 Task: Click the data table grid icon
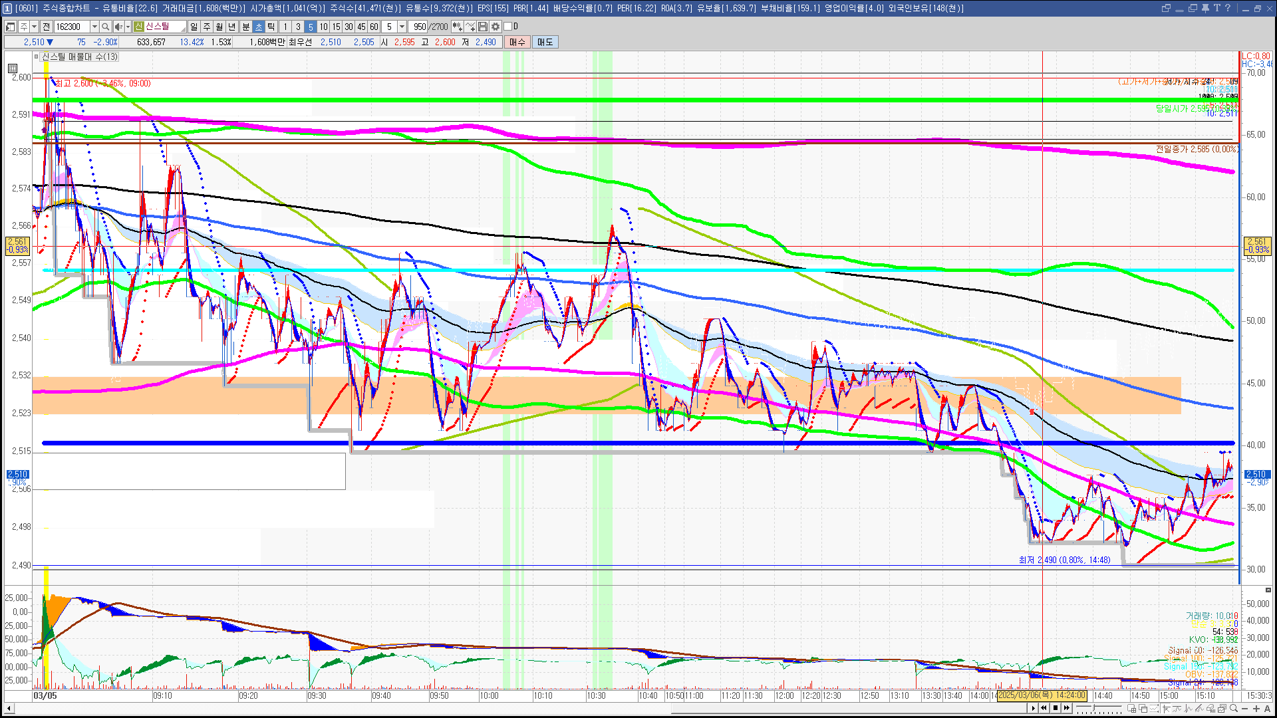click(x=13, y=68)
